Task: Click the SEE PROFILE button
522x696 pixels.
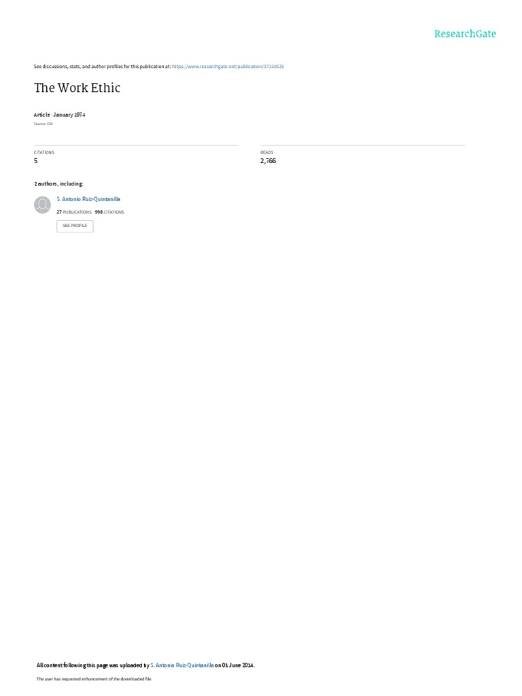Action: point(75,226)
